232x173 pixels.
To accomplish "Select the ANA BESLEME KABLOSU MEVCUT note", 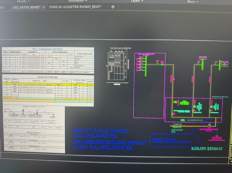I will coord(110,145).
